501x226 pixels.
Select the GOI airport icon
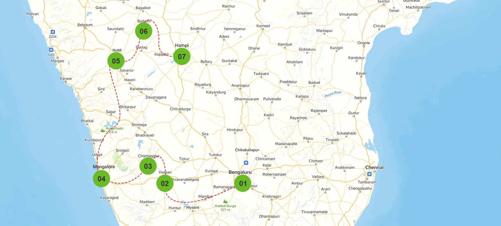(x=51, y=50)
